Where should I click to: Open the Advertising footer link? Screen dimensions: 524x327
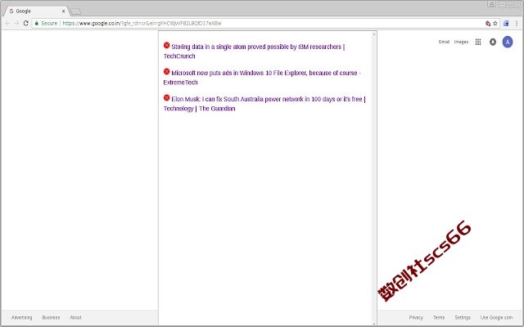click(22, 317)
